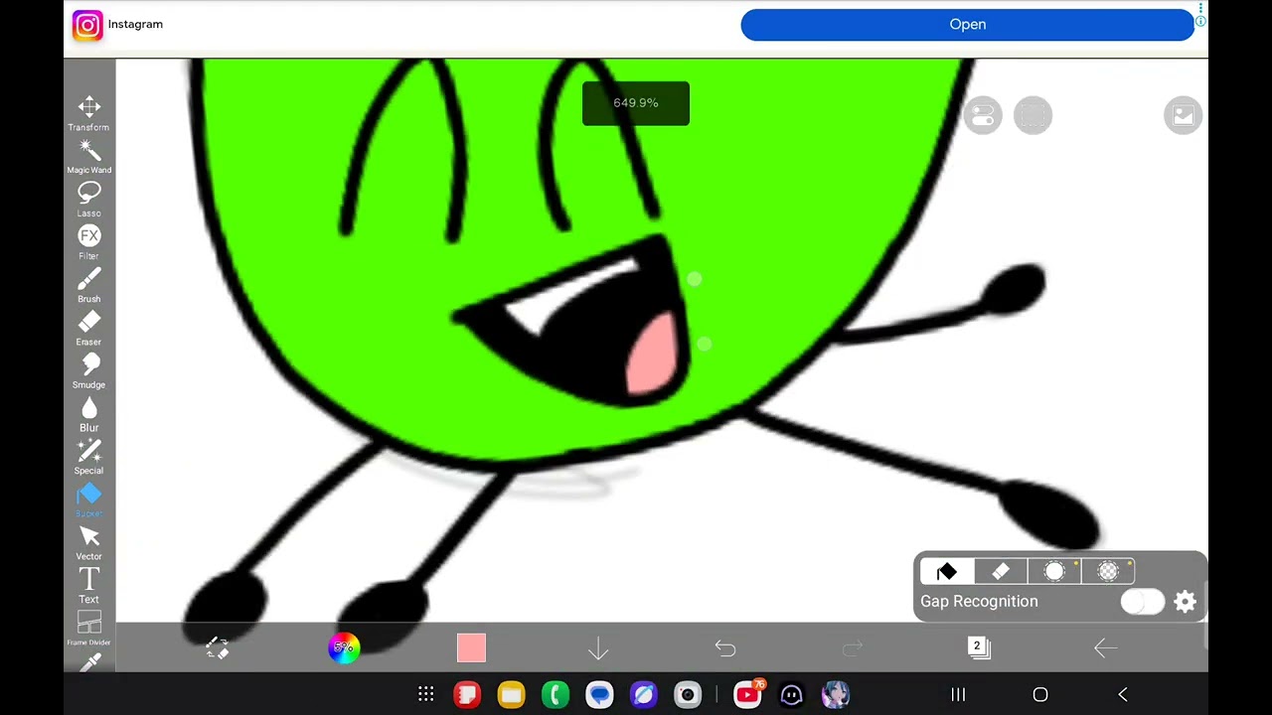Select the Magic Wand tool
This screenshot has height=715, width=1272.
point(89,156)
